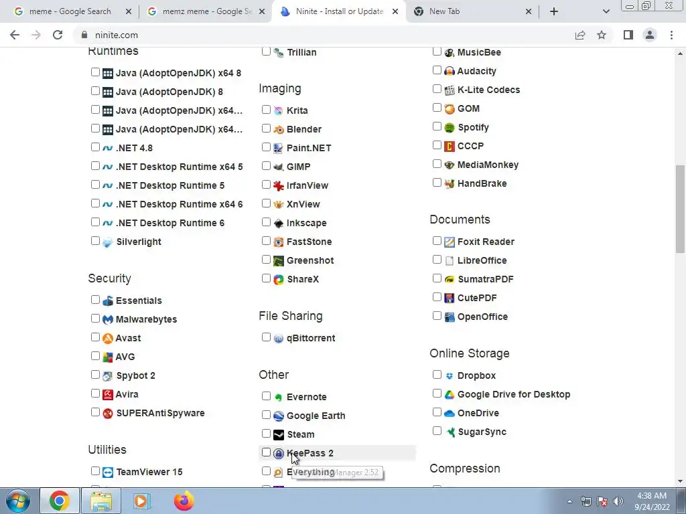
Task: Click the ninite.com address bar
Action: 324,35
